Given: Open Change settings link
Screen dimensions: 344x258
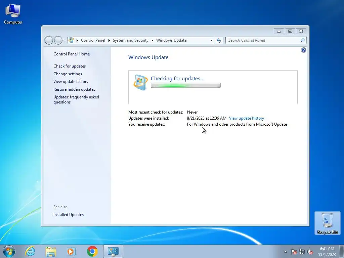Looking at the screenshot, I should (x=68, y=74).
